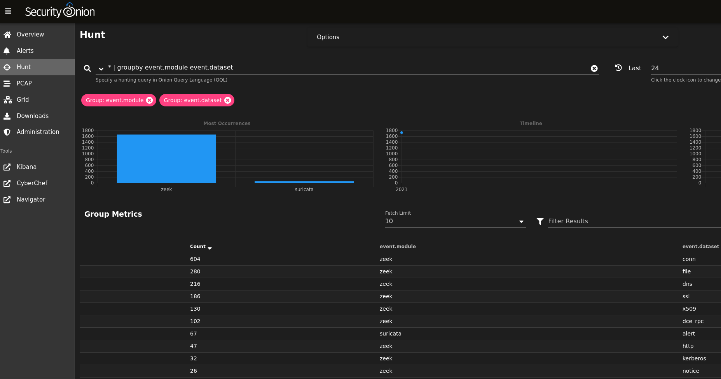Click the file dataset cell
This screenshot has width=721, height=379.
tap(686, 272)
